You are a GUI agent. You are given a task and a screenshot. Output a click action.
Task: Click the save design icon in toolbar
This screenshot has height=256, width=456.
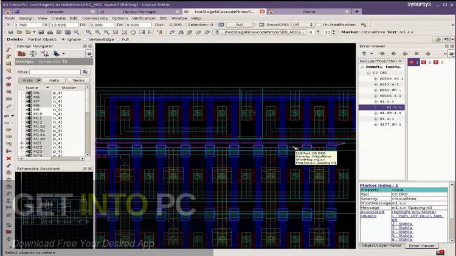coord(41,32)
